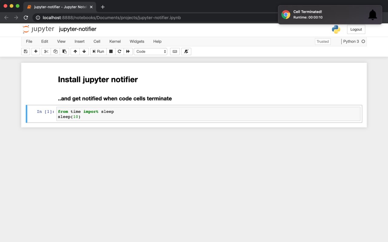Run the selected cell

pos(98,51)
